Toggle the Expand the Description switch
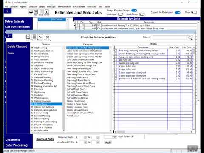This screenshot has height=153, width=204. (178, 13)
